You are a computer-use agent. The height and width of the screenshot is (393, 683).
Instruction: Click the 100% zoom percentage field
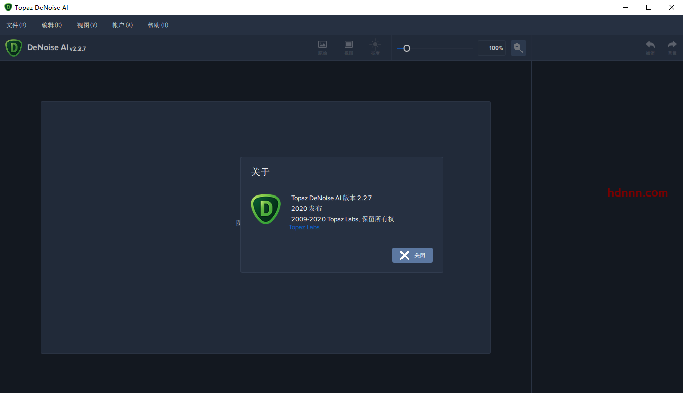click(x=492, y=48)
